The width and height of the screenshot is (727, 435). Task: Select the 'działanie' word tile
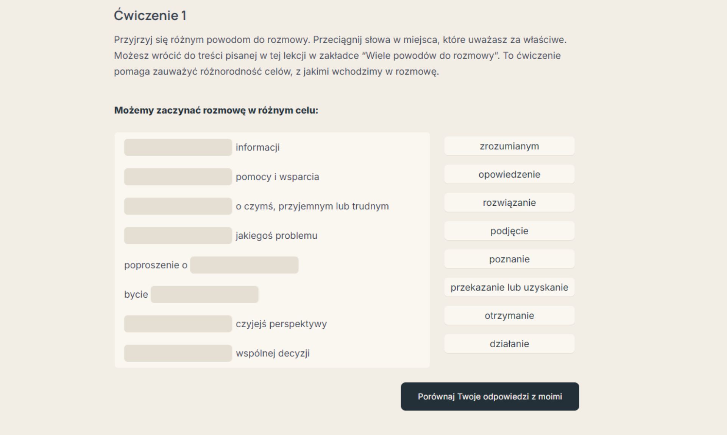tap(509, 344)
